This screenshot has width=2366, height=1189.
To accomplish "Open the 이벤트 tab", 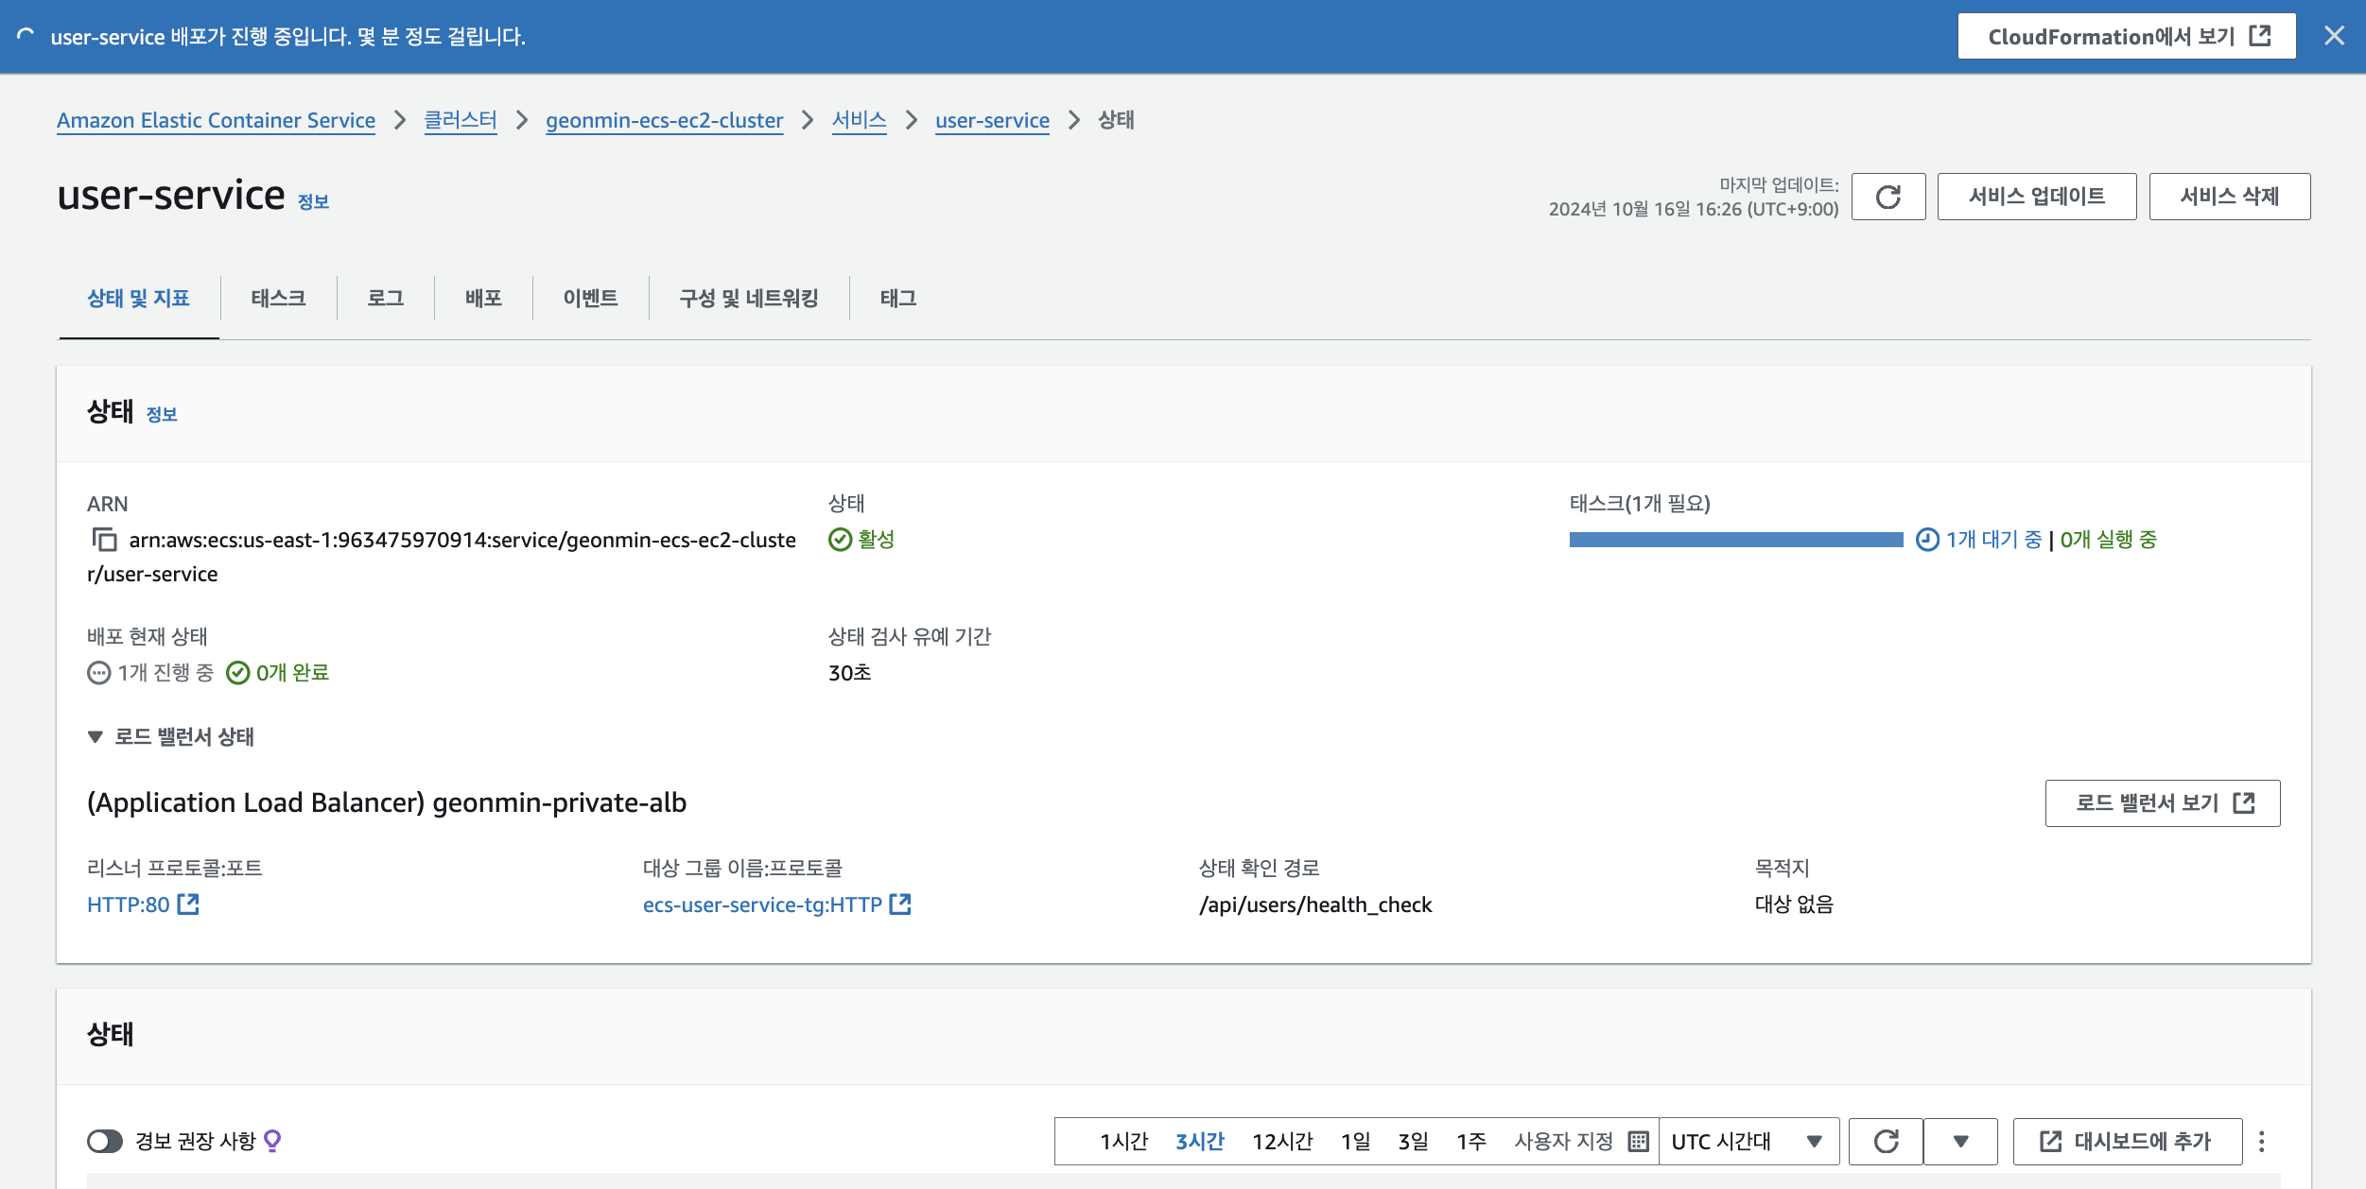I will coord(590,299).
